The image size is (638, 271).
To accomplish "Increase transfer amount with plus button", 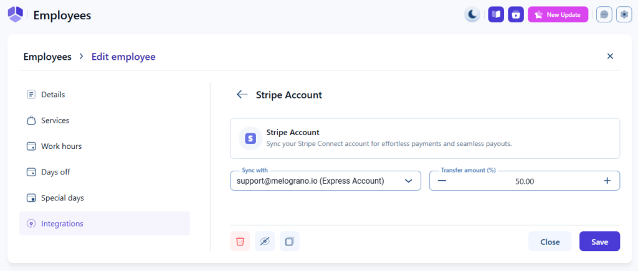I will 607,181.
